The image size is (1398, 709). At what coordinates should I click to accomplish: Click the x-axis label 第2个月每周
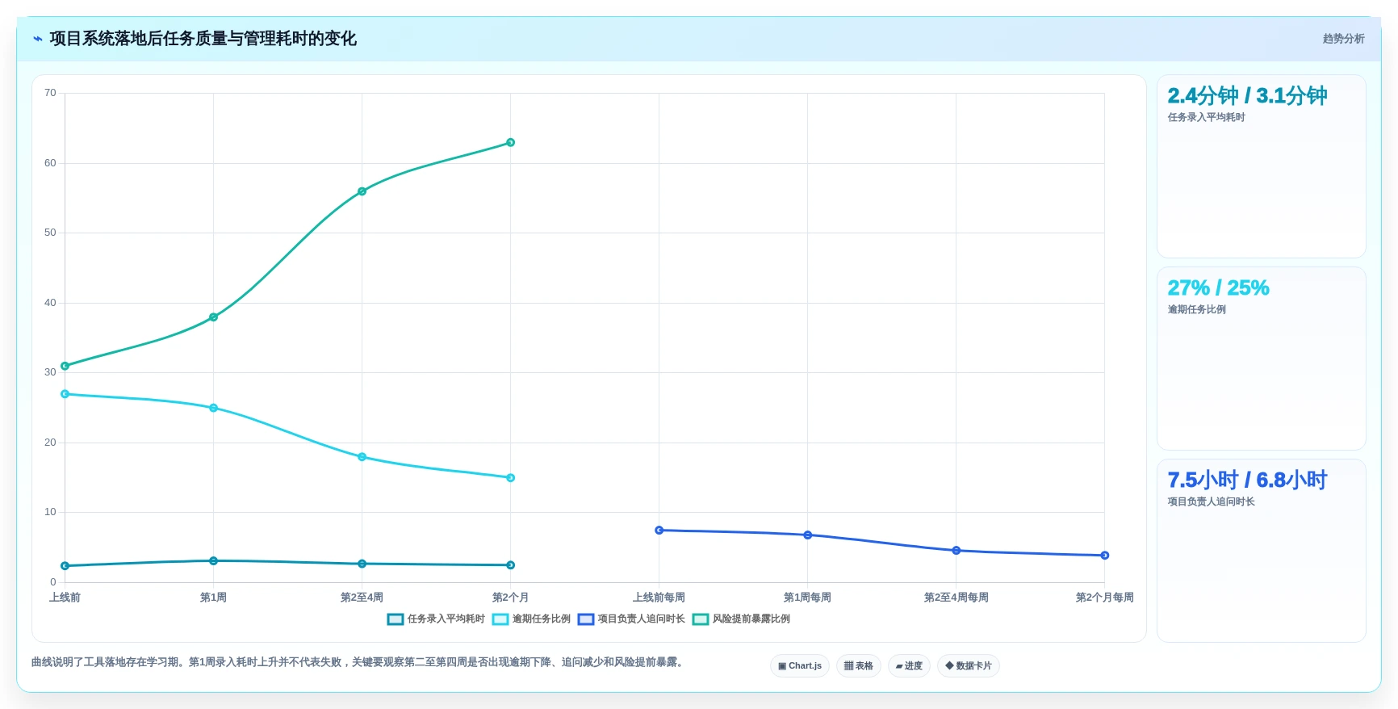(x=1104, y=598)
